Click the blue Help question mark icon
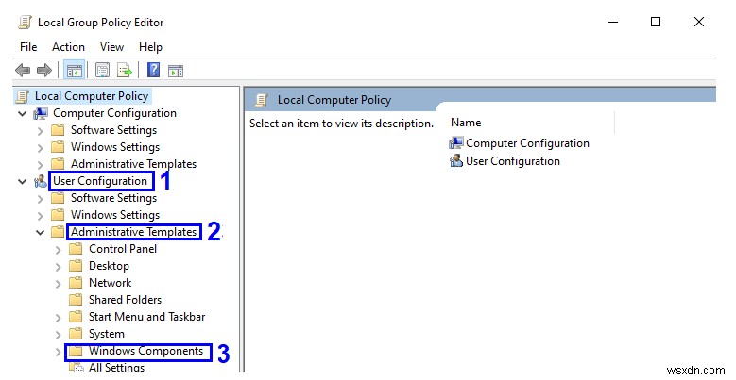Screen dimensions: 736x380 click(x=153, y=71)
